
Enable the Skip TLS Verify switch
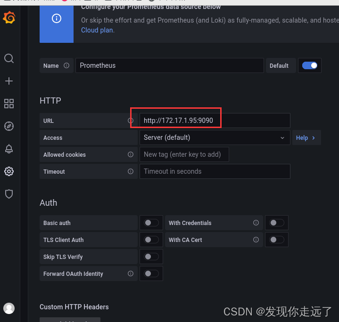click(151, 257)
